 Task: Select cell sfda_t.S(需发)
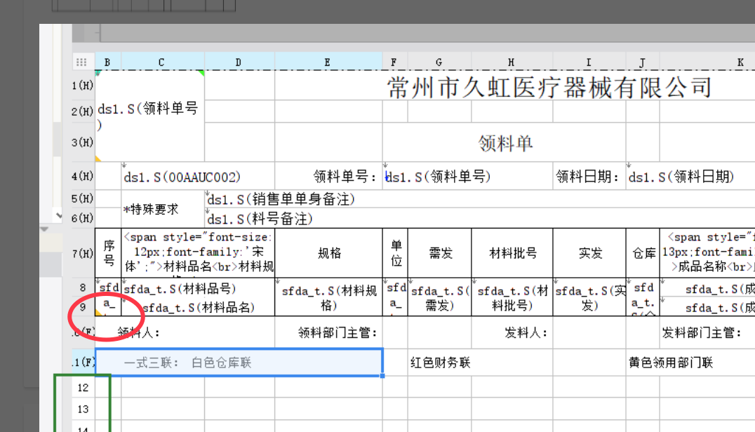(x=439, y=297)
